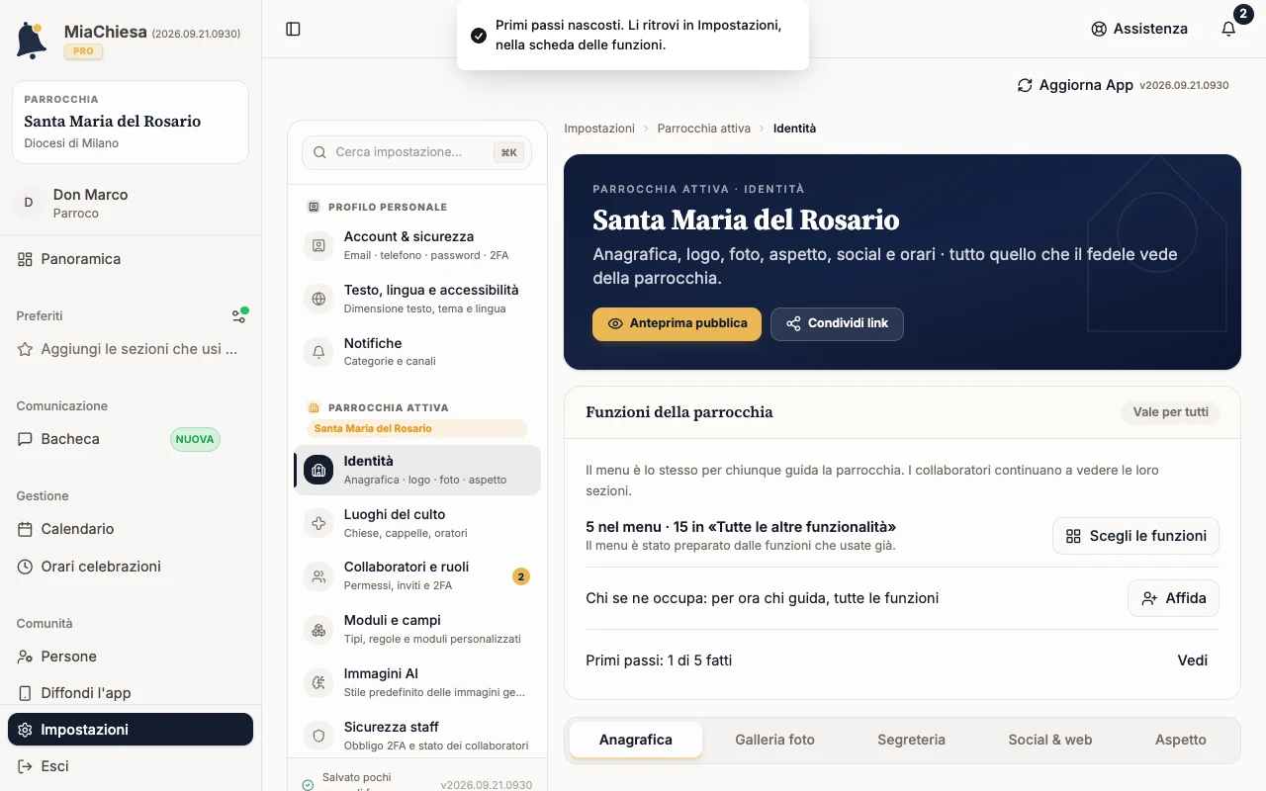Click the Diffondi l'app phone icon
Image resolution: width=1266 pixels, height=791 pixels.
coord(25,693)
